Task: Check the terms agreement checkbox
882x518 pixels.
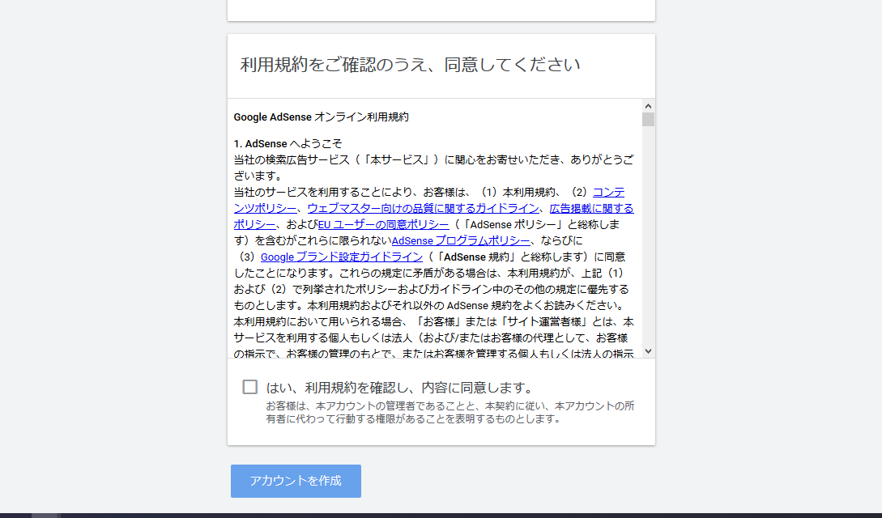Action: pyautogui.click(x=249, y=387)
